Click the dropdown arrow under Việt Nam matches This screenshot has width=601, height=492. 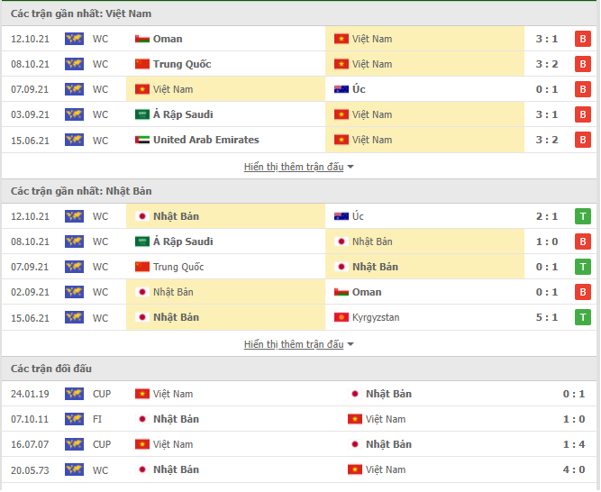351,167
